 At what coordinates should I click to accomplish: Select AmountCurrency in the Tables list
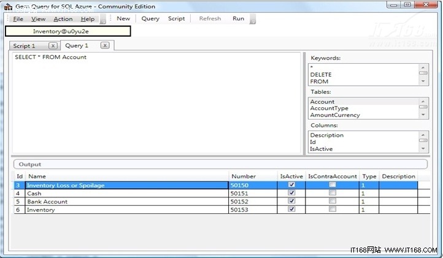pyautogui.click(x=364, y=115)
